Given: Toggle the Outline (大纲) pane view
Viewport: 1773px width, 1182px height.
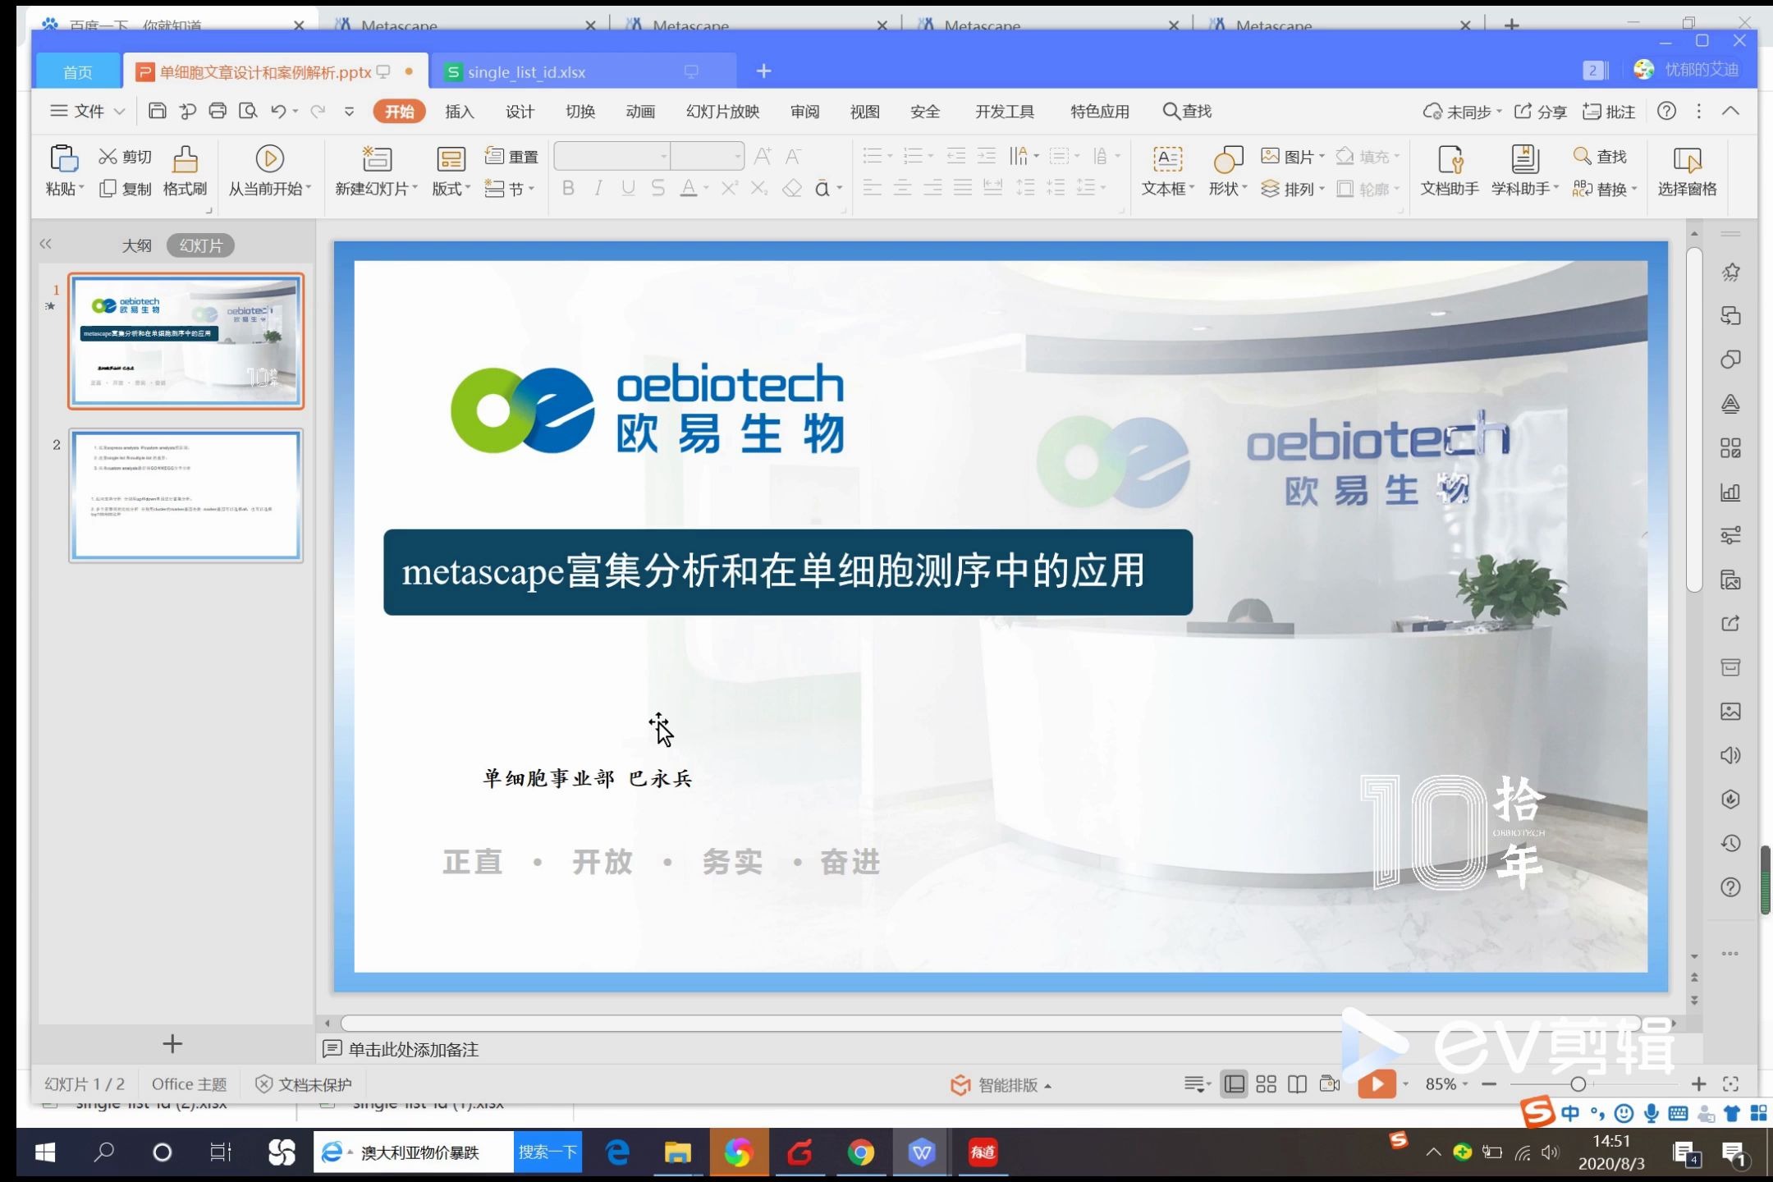Looking at the screenshot, I should coord(136,245).
